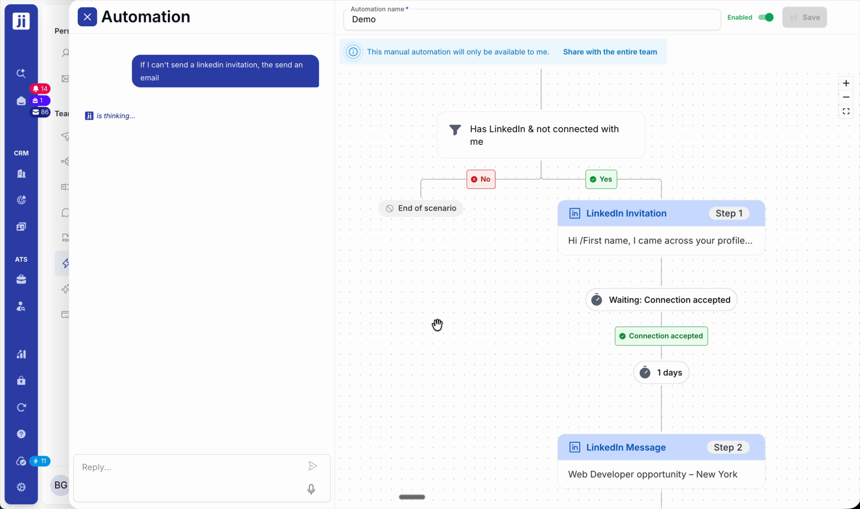Click the sparkle icon in secondary sidebar
This screenshot has width=860, height=509.
[x=65, y=289]
